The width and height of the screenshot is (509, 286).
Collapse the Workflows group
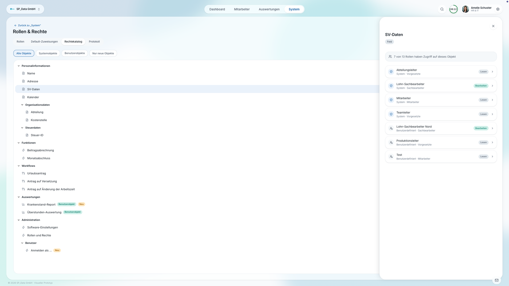[19, 166]
